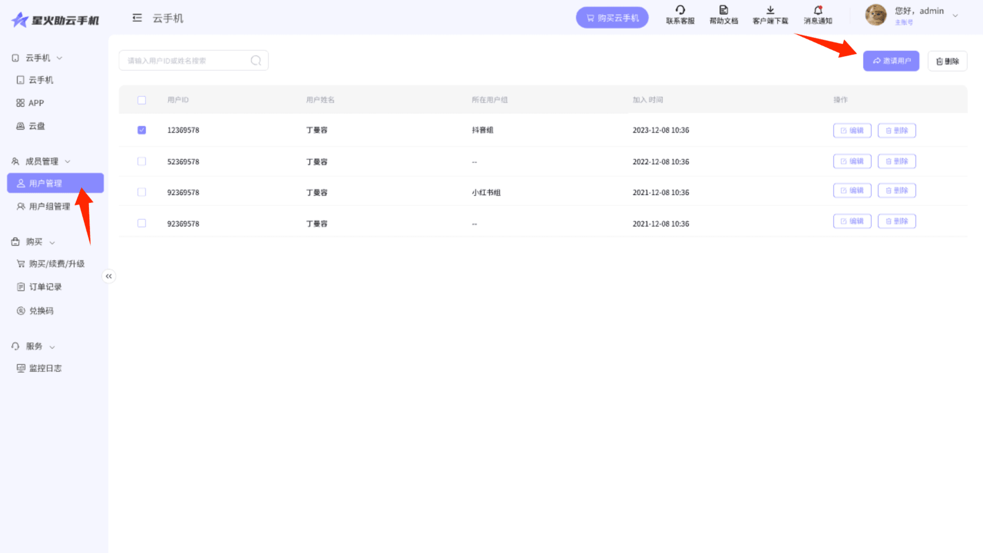Click the 购买云手机 button

click(x=612, y=18)
